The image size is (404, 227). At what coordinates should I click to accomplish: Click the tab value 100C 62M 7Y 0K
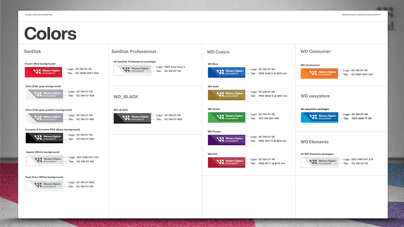tap(361, 118)
